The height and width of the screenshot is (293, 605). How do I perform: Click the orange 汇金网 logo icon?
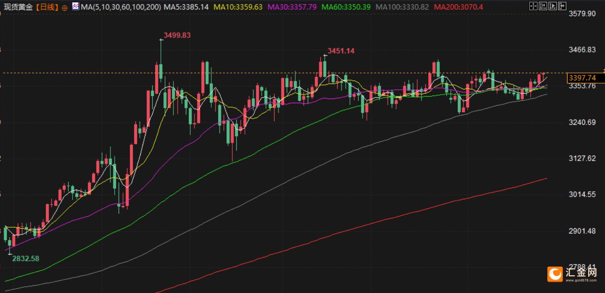point(555,274)
